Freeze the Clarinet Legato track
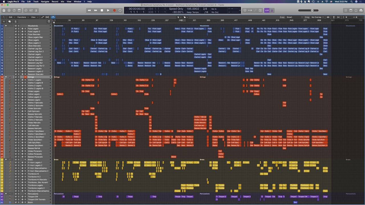 point(22,54)
